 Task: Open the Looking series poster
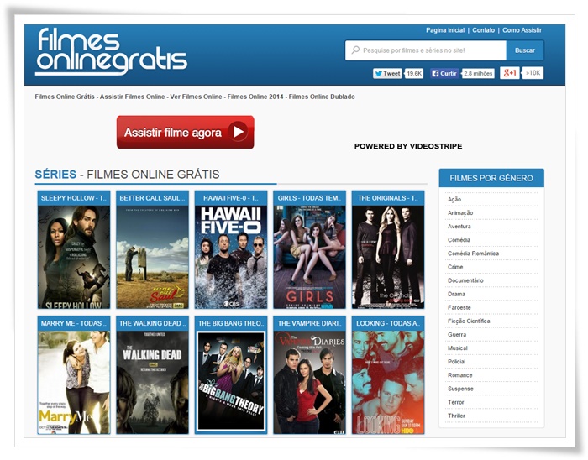(x=388, y=383)
